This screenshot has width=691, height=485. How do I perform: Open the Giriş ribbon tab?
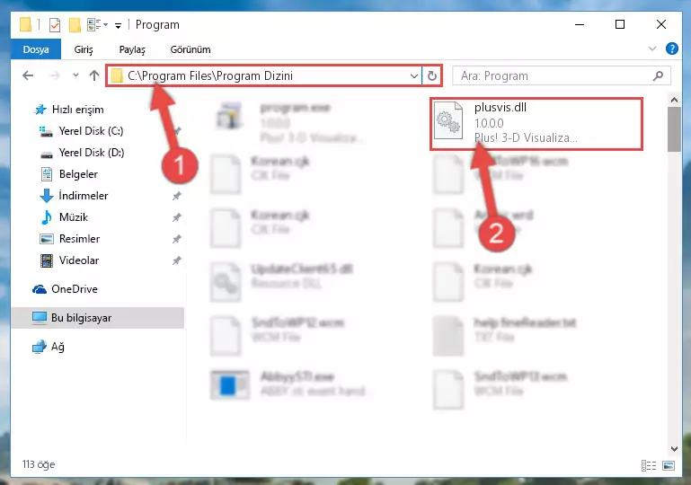coord(84,49)
